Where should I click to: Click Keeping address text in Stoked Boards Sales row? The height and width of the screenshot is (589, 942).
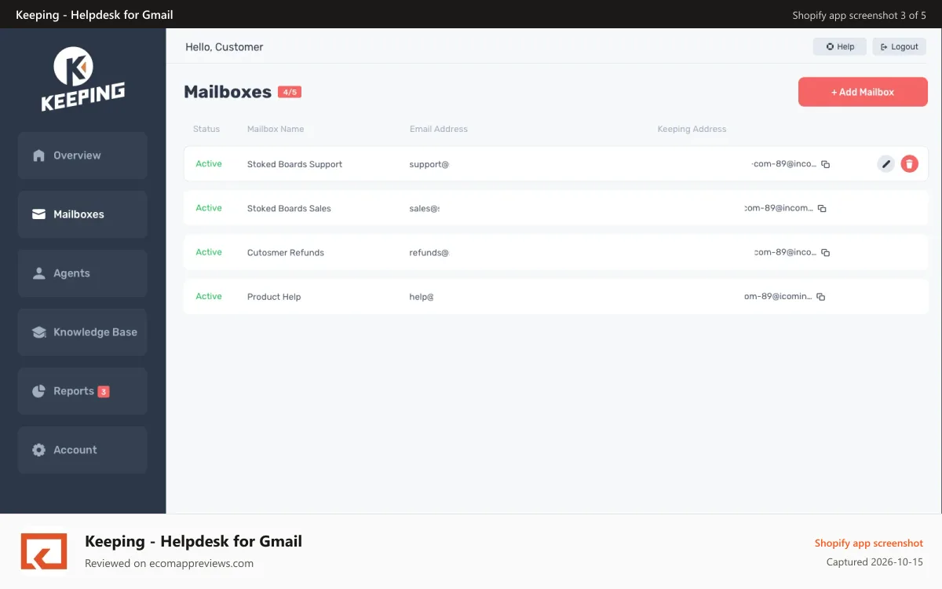pos(780,208)
